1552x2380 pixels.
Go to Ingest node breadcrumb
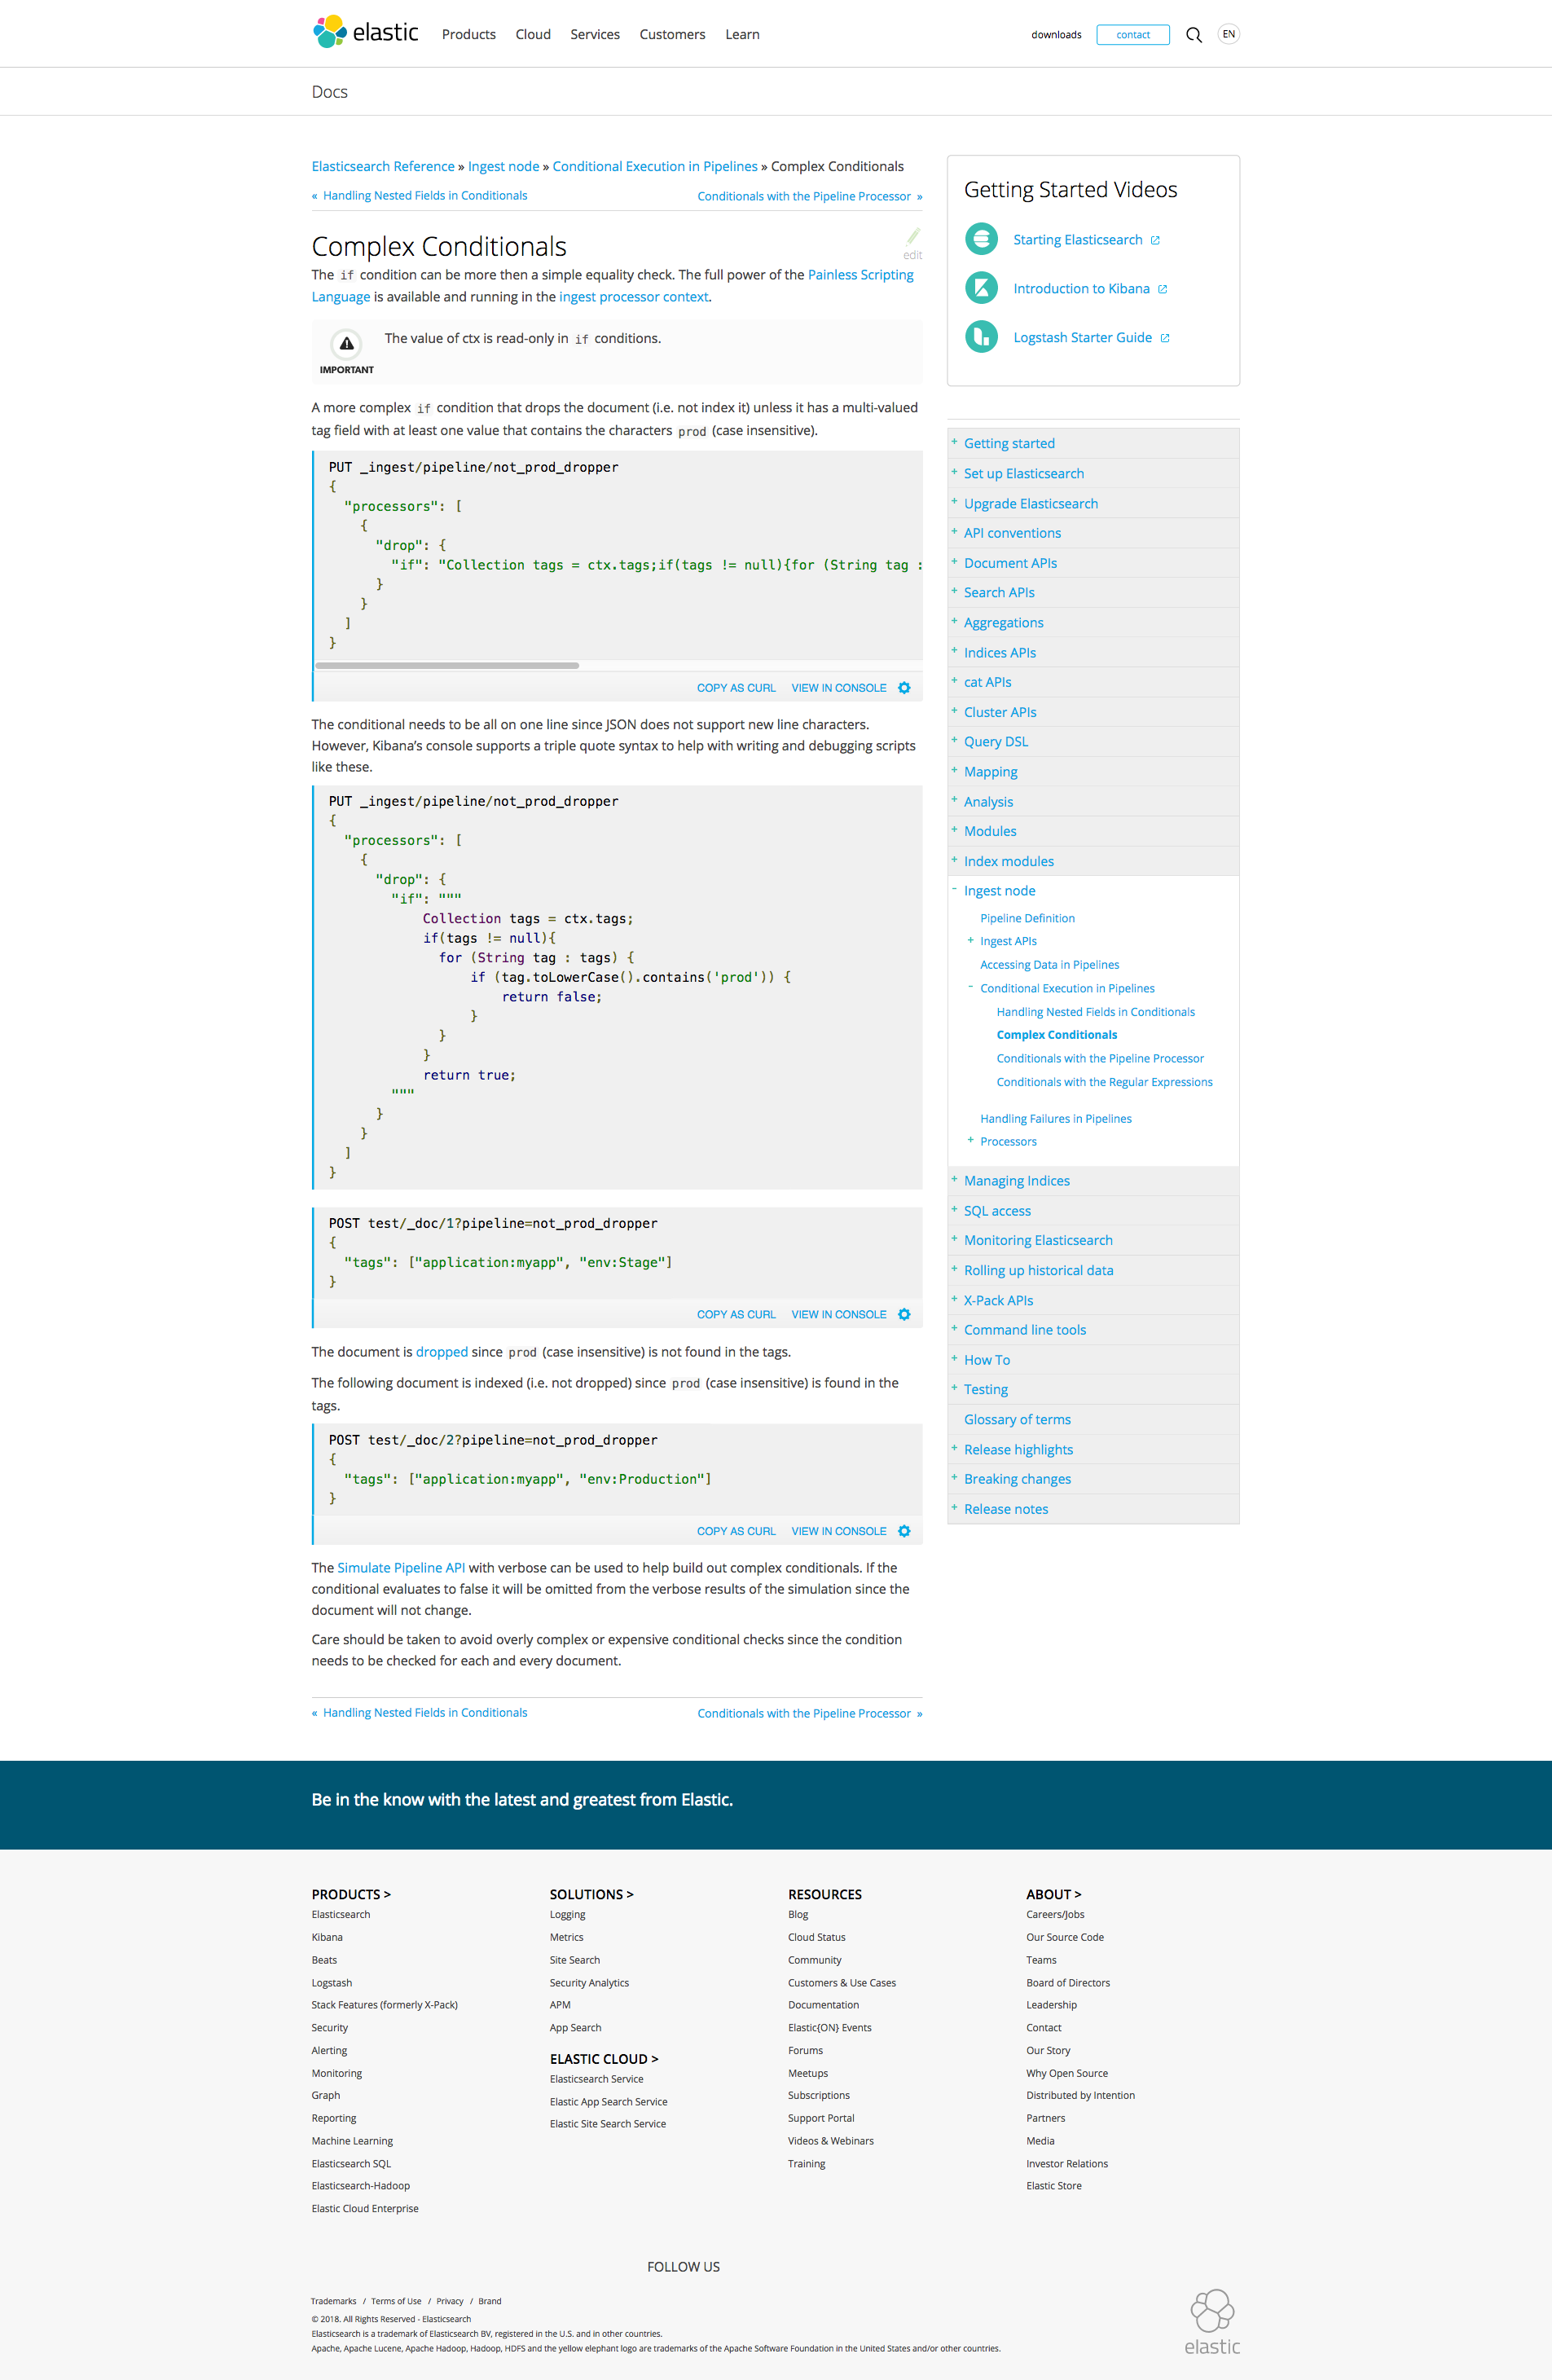503,166
